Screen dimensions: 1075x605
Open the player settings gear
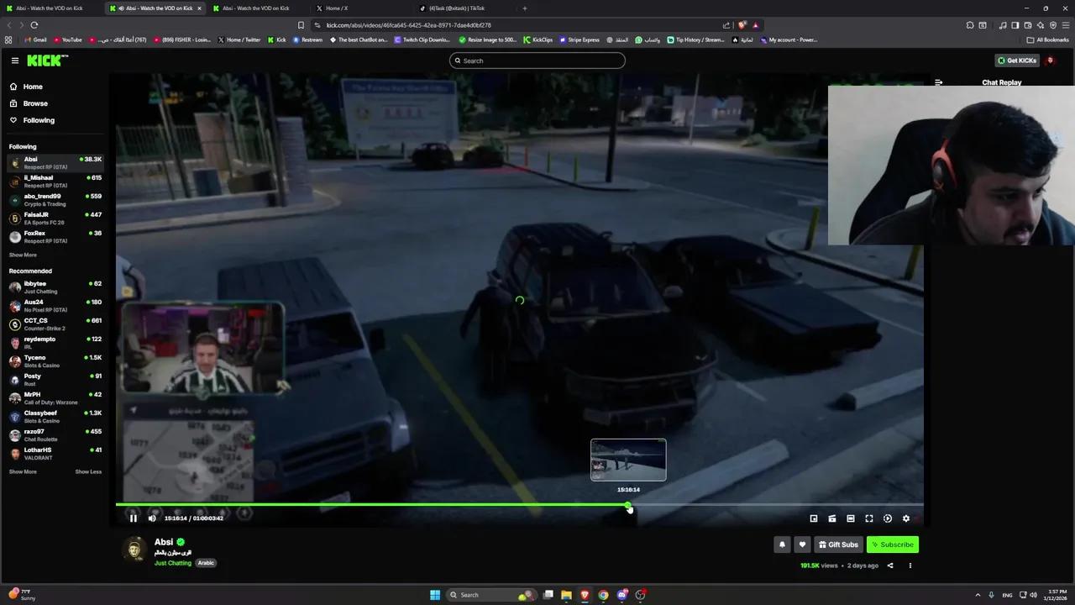click(x=905, y=518)
